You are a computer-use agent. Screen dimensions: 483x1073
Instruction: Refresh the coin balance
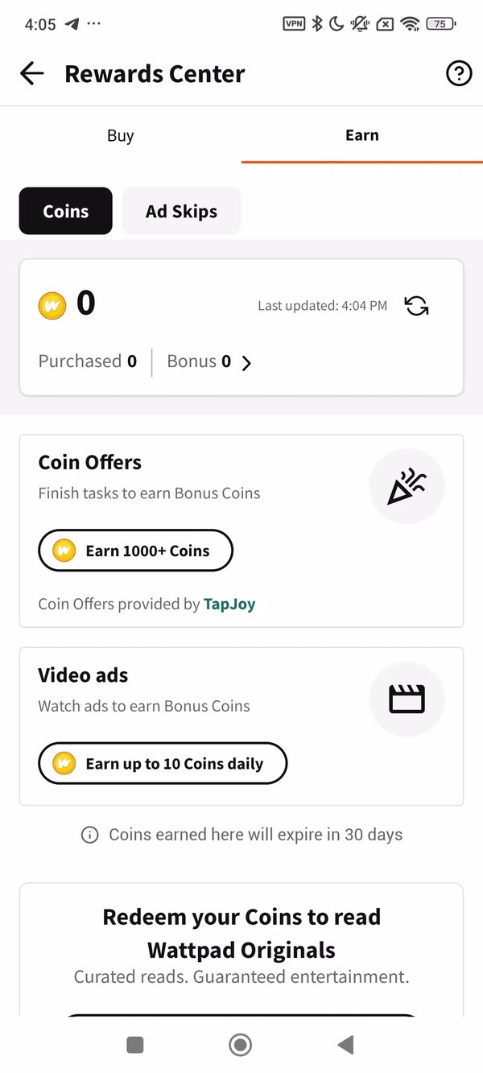(x=416, y=306)
